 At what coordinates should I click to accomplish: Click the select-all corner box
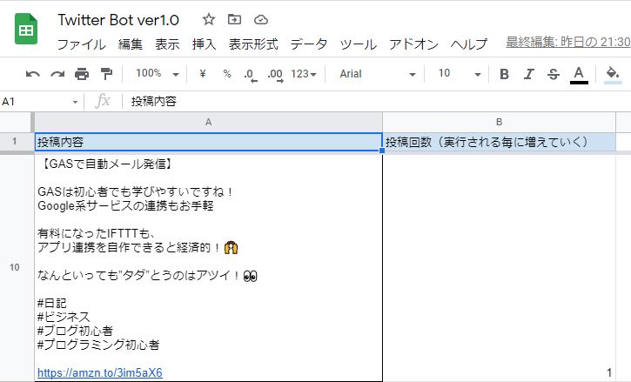pyautogui.click(x=16, y=123)
